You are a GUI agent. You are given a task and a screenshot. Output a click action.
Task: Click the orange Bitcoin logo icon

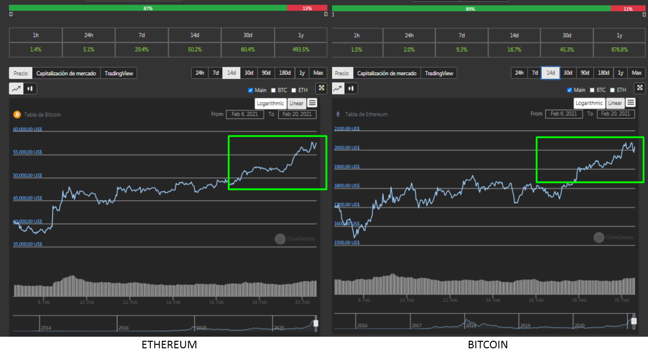17,114
